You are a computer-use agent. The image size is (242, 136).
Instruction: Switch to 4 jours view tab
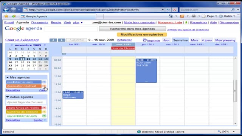(x=207, y=40)
